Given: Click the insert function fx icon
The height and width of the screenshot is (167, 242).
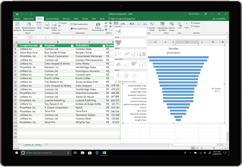Looking at the screenshot, I should coord(45,37).
